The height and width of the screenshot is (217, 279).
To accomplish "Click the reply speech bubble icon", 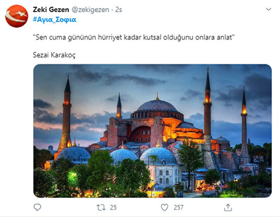I will pyautogui.click(x=37, y=207).
